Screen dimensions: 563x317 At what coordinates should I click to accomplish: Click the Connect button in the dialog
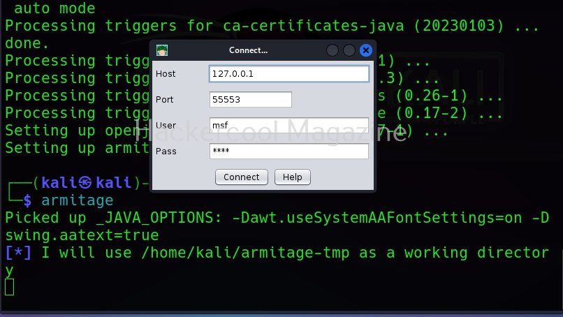[x=241, y=177]
